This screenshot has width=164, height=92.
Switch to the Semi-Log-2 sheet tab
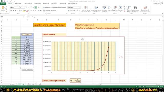pyautogui.click(x=32, y=84)
